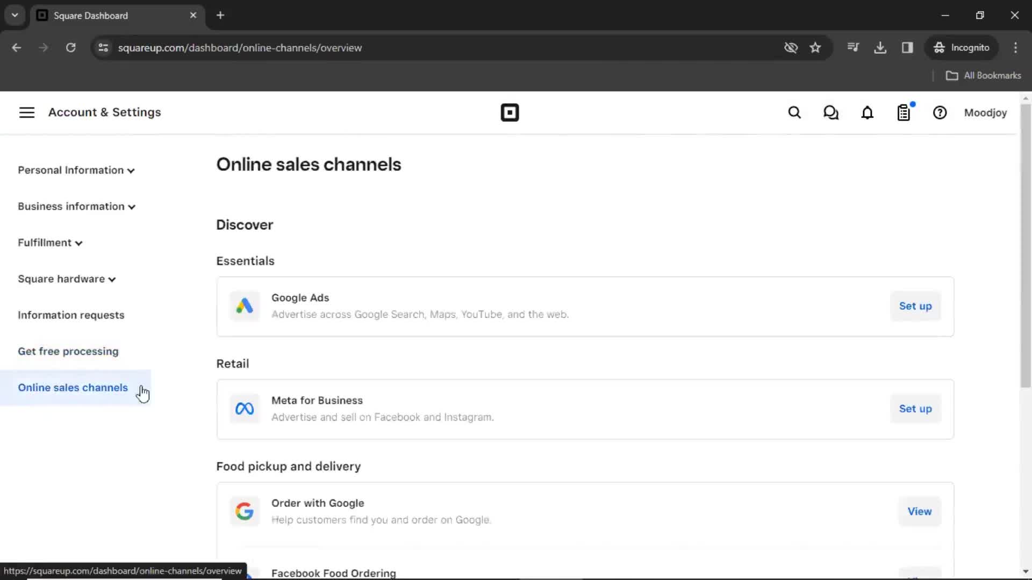Click the Facebook Food Ordering title
This screenshot has height=580, width=1032.
[x=334, y=573]
